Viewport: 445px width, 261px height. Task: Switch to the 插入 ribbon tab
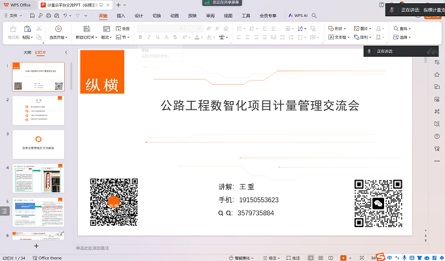coord(121,16)
